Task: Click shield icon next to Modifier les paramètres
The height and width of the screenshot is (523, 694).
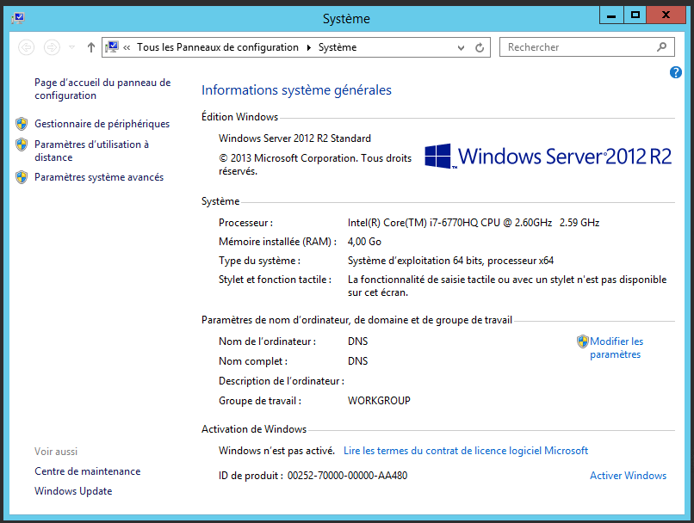Action: click(x=582, y=341)
